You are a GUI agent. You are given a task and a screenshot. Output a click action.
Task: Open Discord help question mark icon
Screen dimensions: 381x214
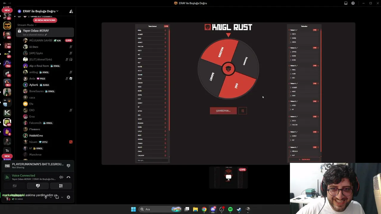353,3
